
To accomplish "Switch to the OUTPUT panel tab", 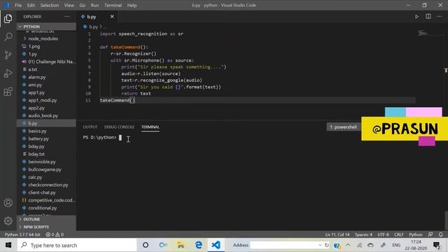I will (x=90, y=127).
